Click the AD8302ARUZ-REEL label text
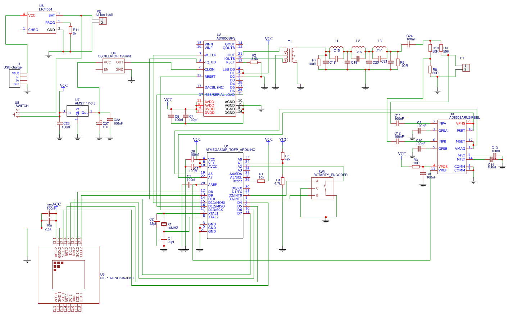Image resolution: width=509 pixels, height=317 pixels. tap(464, 117)
